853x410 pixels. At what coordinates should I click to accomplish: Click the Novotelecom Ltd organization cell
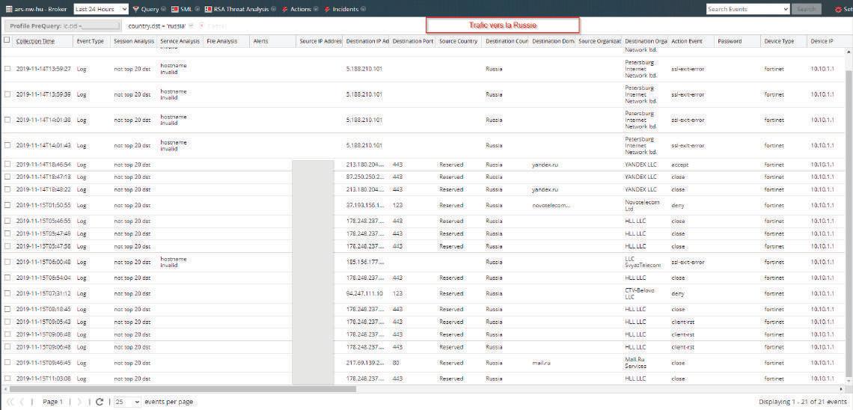(643, 206)
